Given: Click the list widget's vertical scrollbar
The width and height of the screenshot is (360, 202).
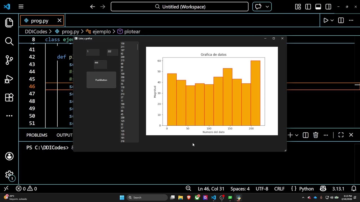Looking at the screenshot, I should 138,47.
